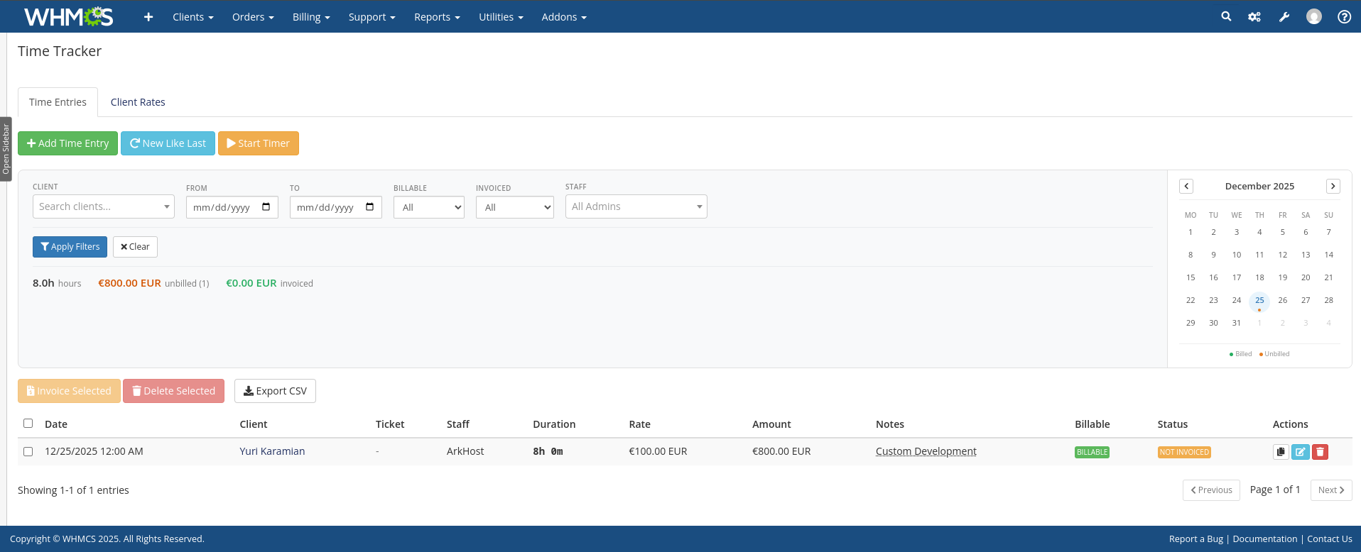Screen dimensions: 1361x552
Task: Duplicate the Yuri Karamian time entry
Action: point(1281,452)
